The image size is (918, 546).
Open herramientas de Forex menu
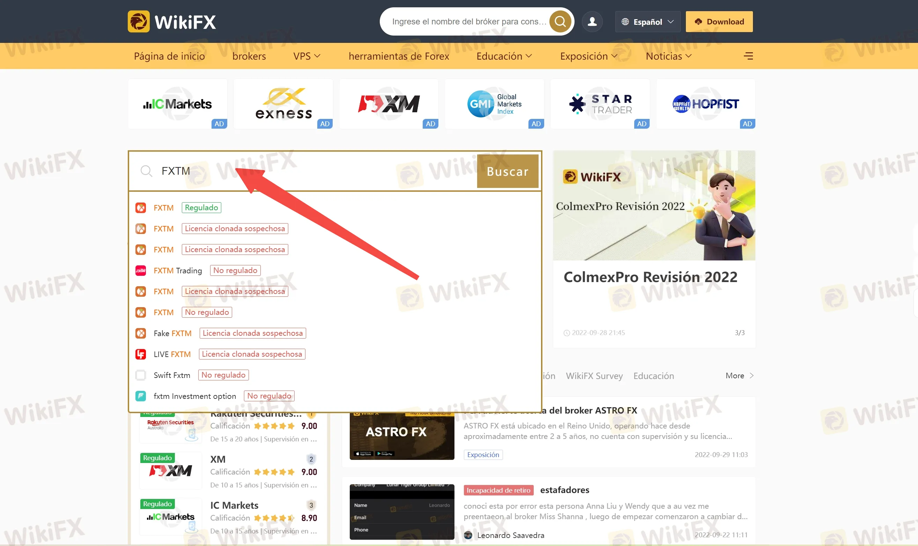(x=399, y=56)
